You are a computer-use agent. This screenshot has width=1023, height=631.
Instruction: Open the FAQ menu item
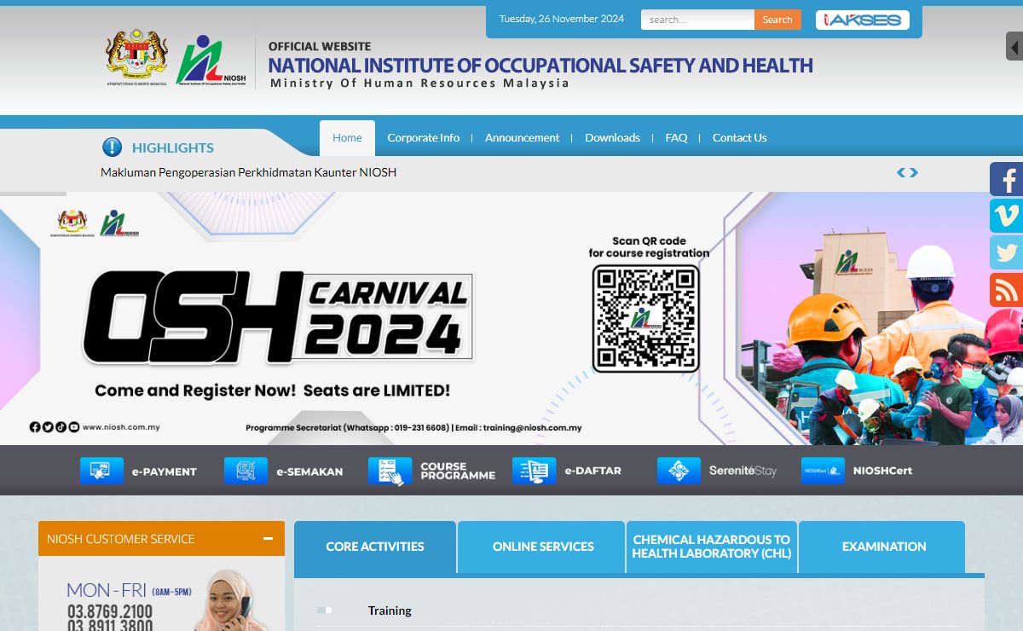676,138
